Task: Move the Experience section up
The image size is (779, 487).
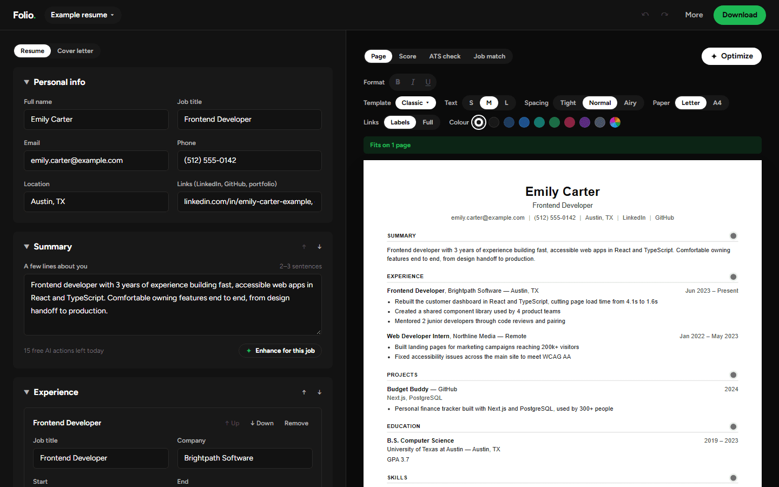Action: 304,392
